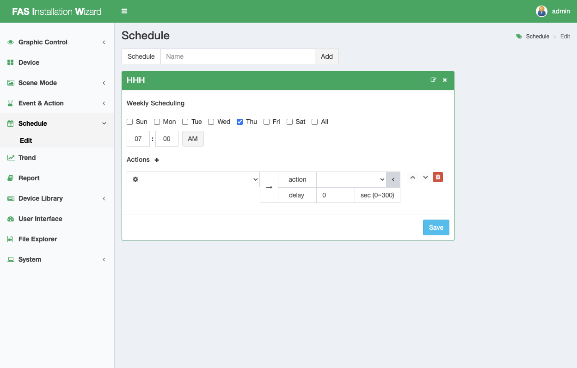This screenshot has height=368, width=577.
Task: Click the edit pencil icon on HHH panel
Action: (x=433, y=80)
